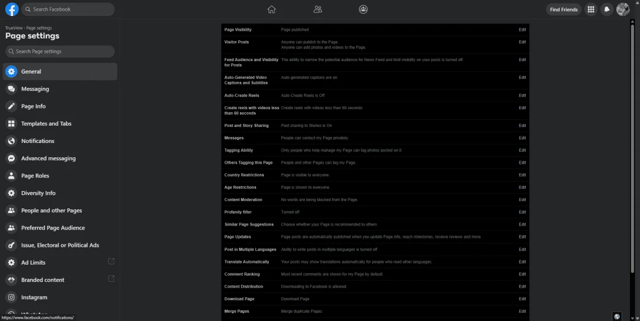This screenshot has width=640, height=321.
Task: Open the apps grid menu icon
Action: click(591, 9)
